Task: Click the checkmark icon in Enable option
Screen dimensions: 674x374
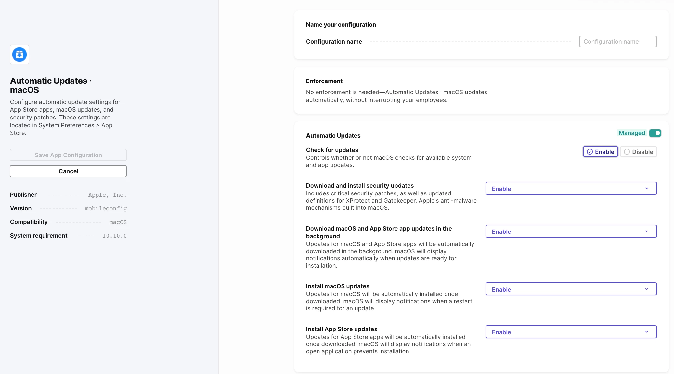Action: point(590,152)
